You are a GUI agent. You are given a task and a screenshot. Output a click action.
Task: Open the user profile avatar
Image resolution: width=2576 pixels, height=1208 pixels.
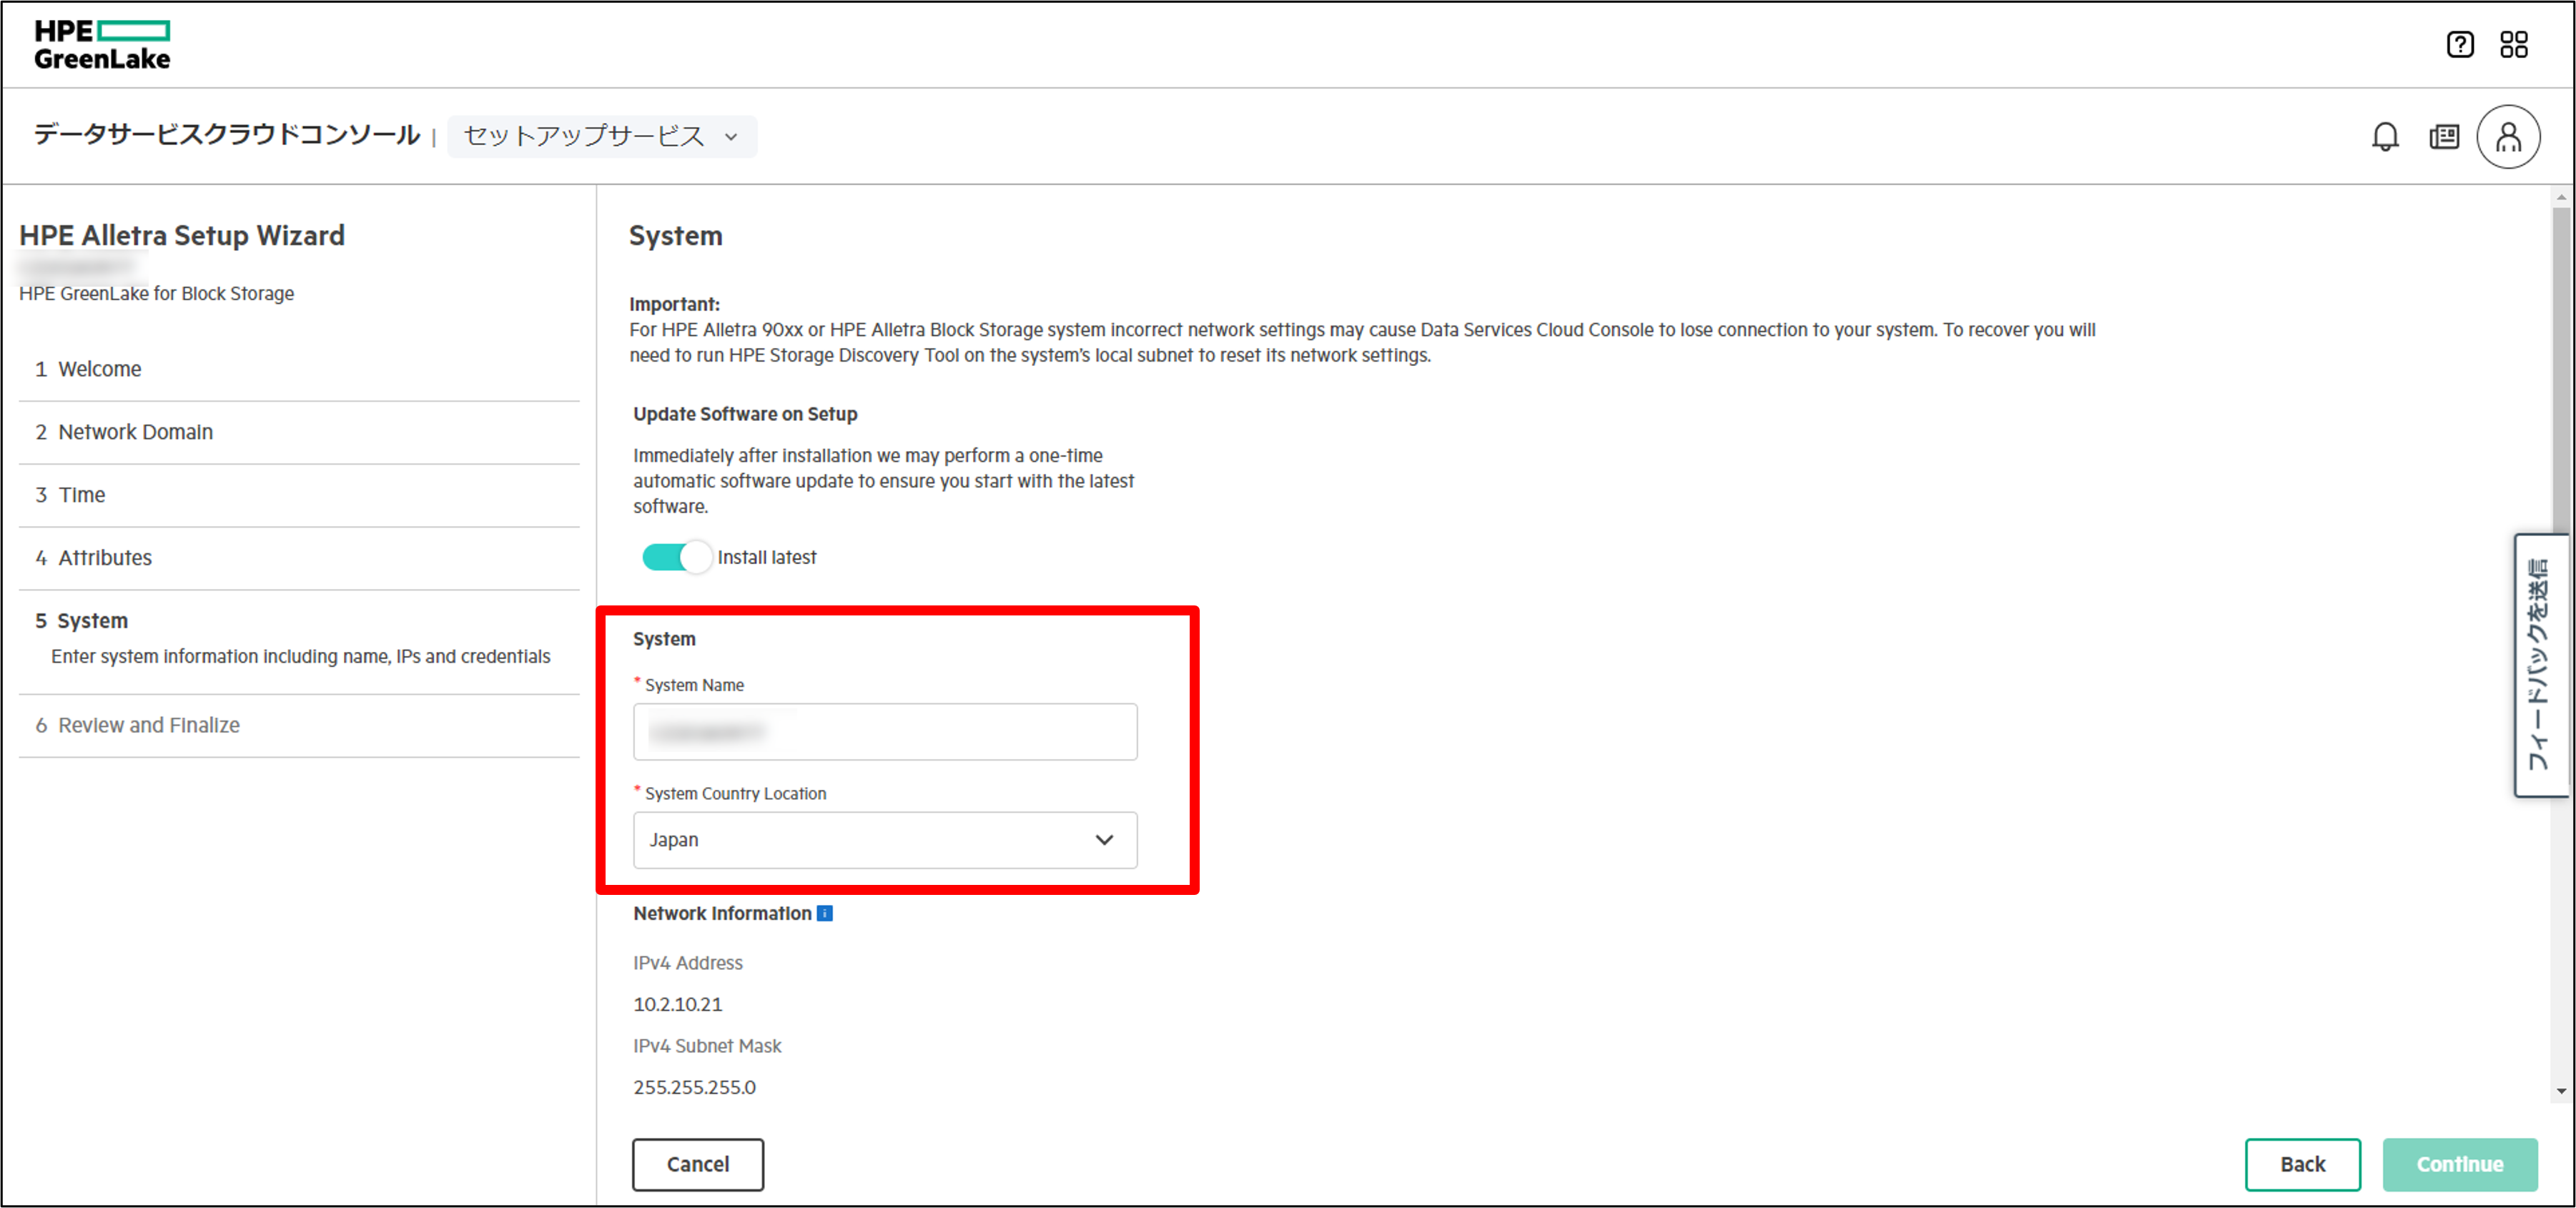pyautogui.click(x=2508, y=137)
